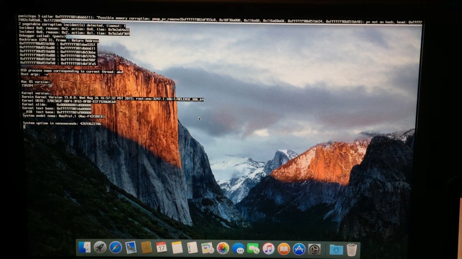Open iBooks orange book icon
The image size is (462, 259).
coord(284,249)
